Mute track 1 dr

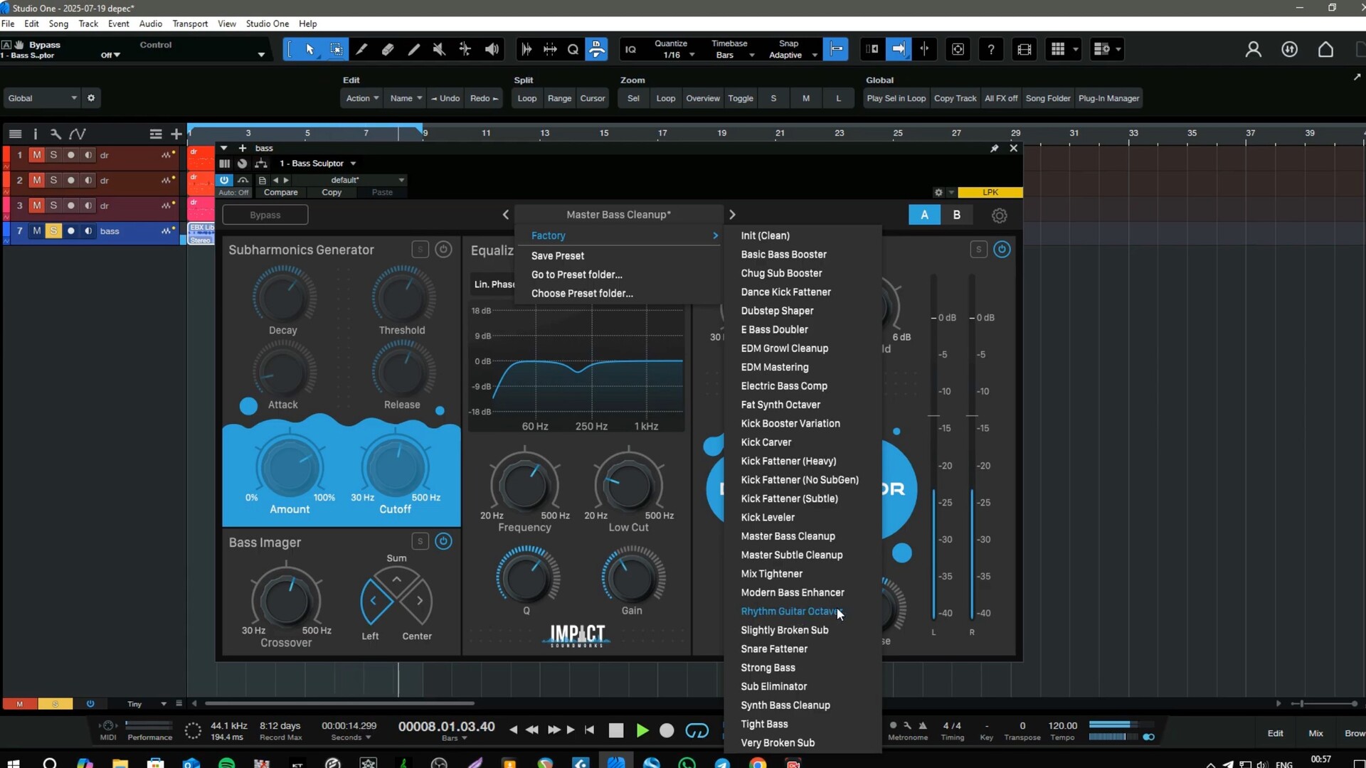37,155
